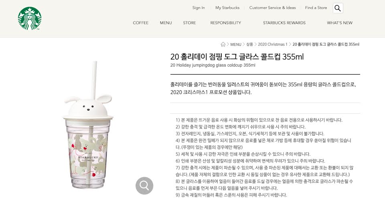Open Customer Service & Ideas link
385x198 pixels.
point(273,8)
